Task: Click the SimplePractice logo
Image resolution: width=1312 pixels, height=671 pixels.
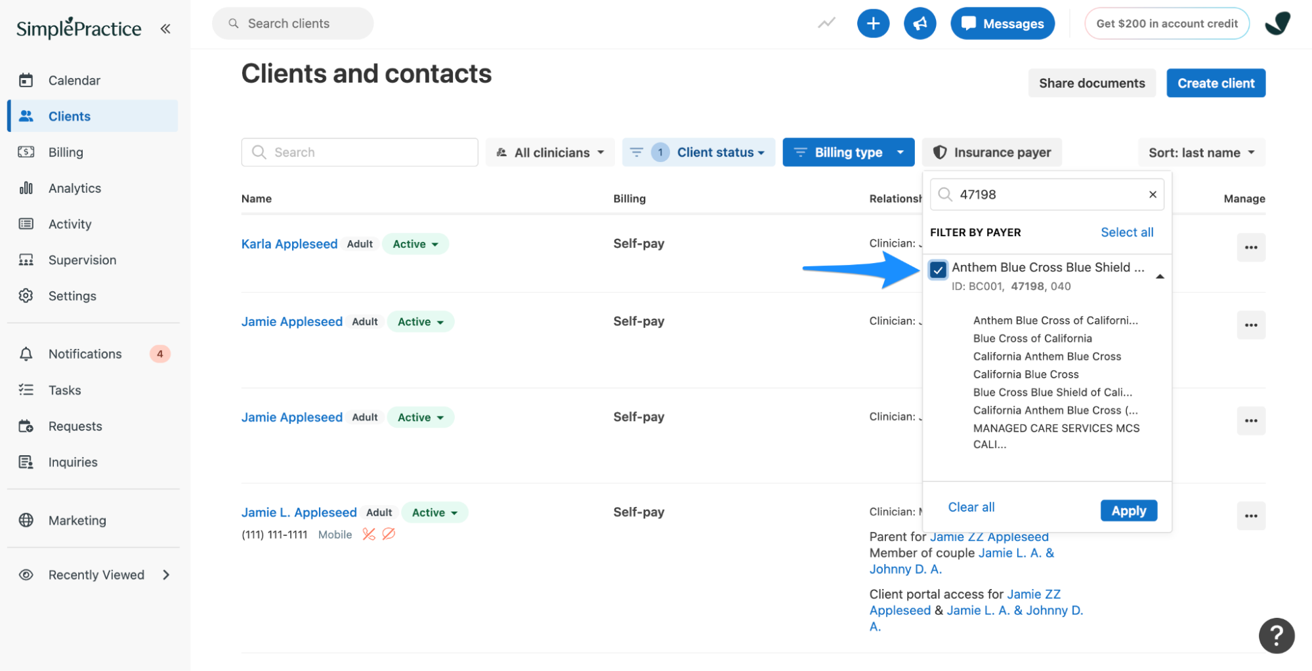Action: pyautogui.click(x=79, y=28)
